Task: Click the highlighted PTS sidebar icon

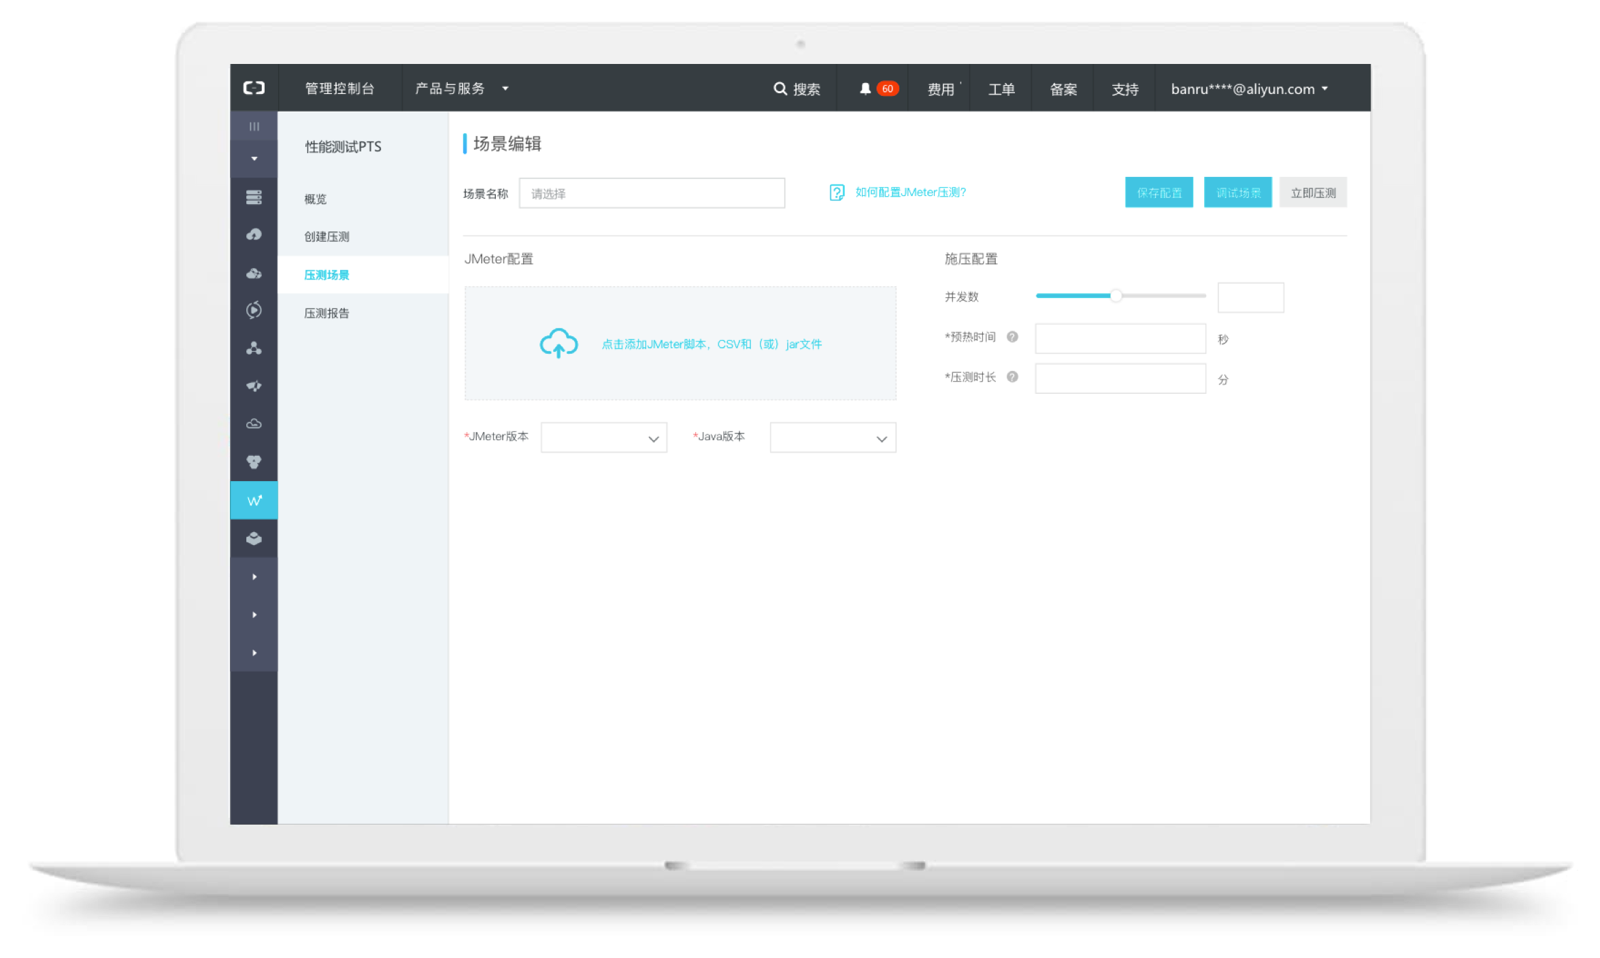Action: click(x=254, y=500)
